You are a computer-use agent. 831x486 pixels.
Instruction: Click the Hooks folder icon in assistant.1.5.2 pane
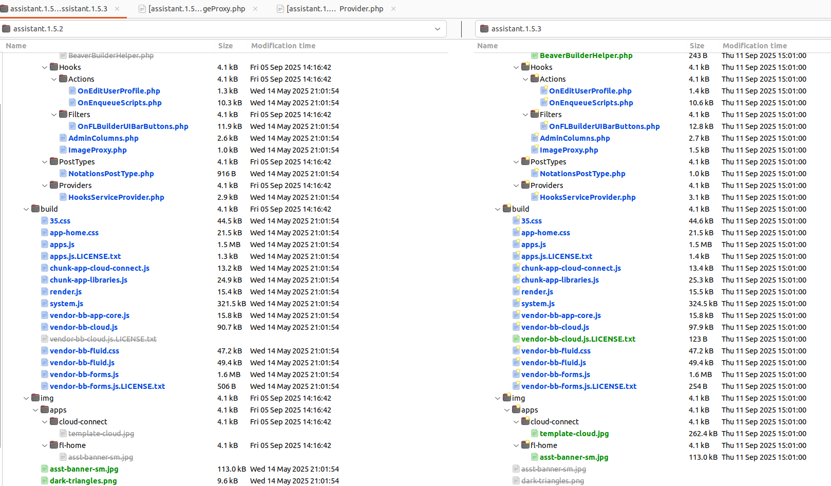click(x=54, y=67)
